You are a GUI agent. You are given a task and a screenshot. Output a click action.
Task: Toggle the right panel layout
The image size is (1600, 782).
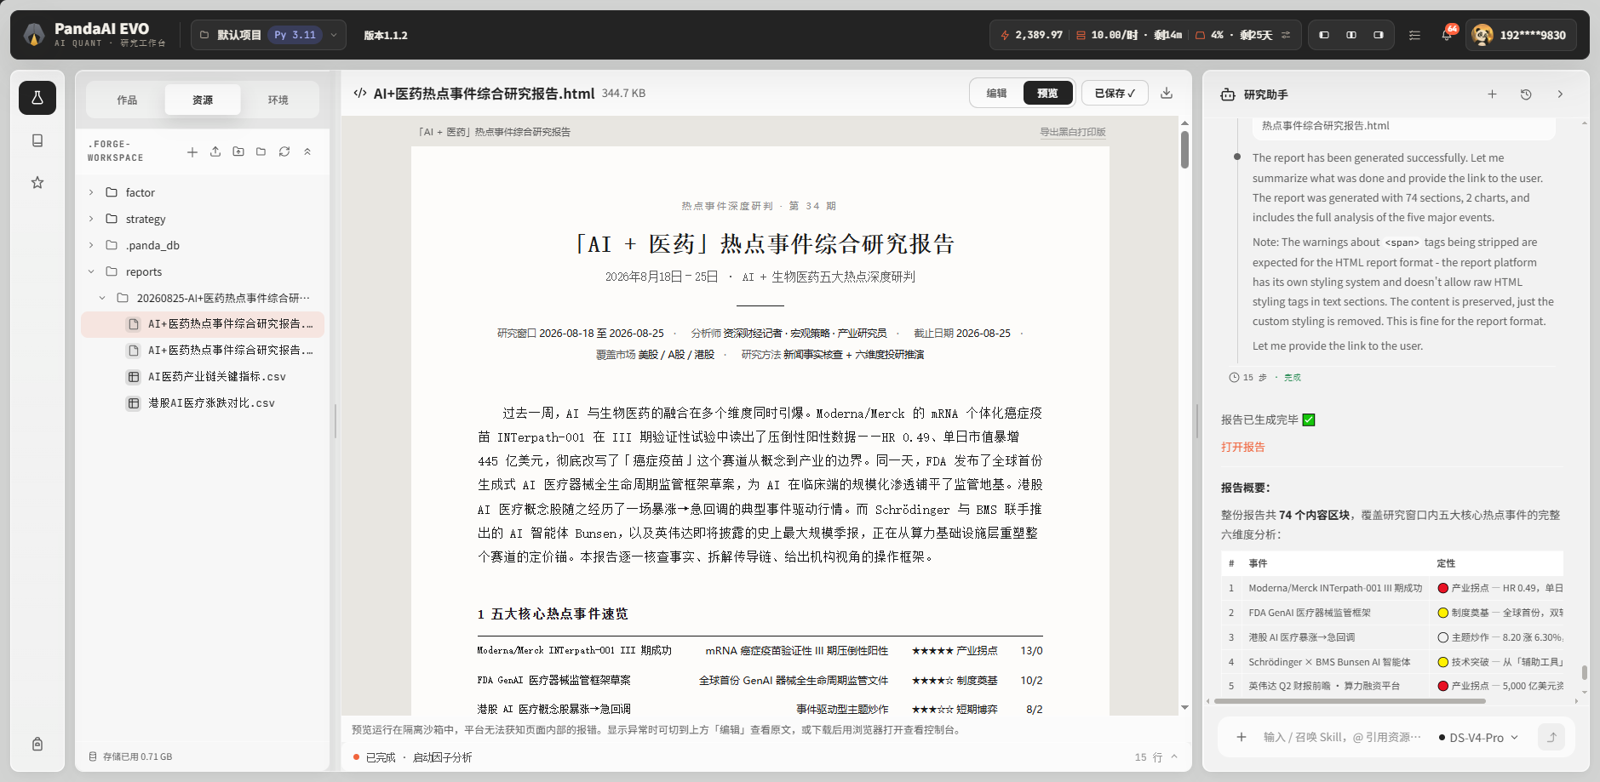(x=1379, y=35)
